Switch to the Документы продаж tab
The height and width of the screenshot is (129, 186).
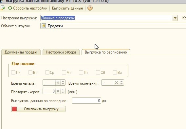[21, 52]
